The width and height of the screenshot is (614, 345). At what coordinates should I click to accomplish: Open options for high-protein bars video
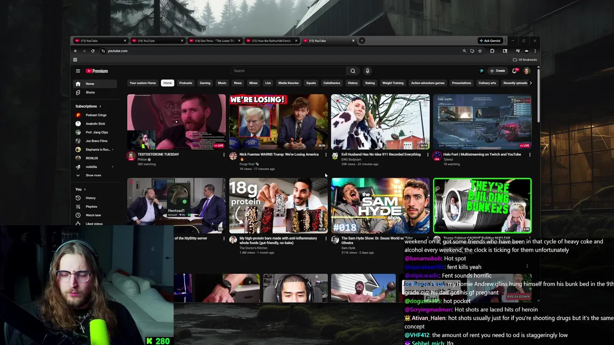(x=326, y=239)
